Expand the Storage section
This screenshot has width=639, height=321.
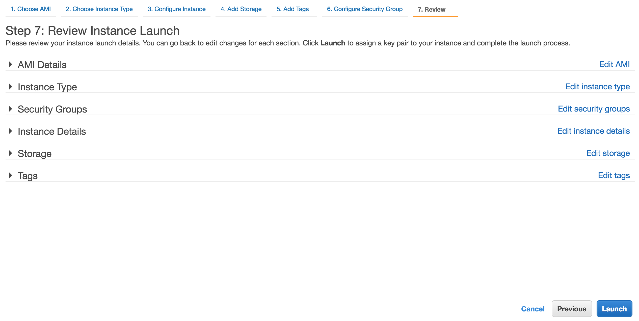point(10,153)
